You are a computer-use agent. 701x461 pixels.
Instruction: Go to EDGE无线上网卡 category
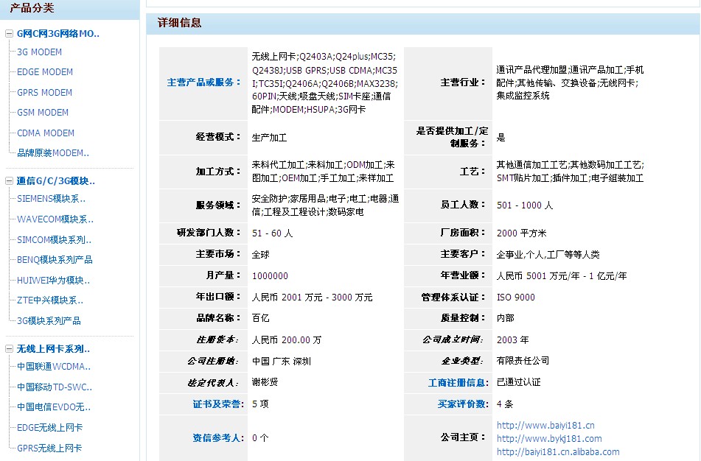(49, 428)
